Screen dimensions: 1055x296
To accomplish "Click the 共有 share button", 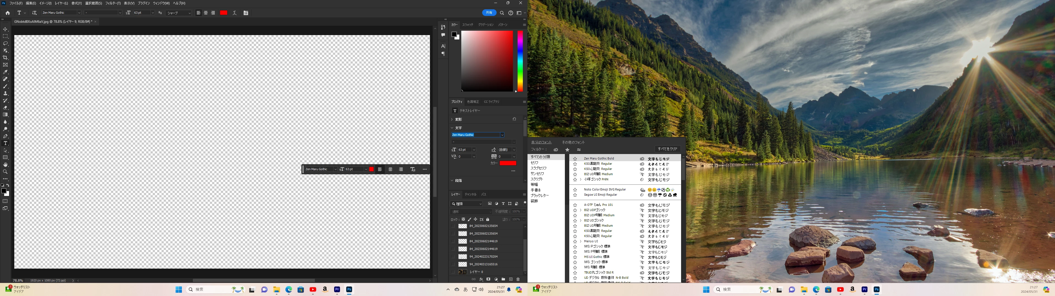I will 489,13.
